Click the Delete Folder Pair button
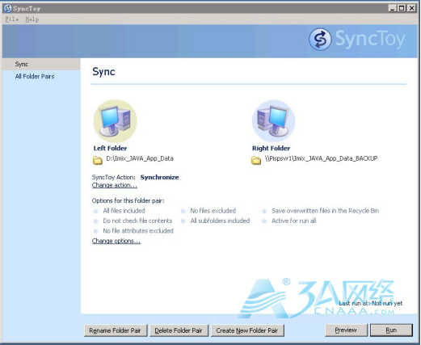 tap(179, 330)
